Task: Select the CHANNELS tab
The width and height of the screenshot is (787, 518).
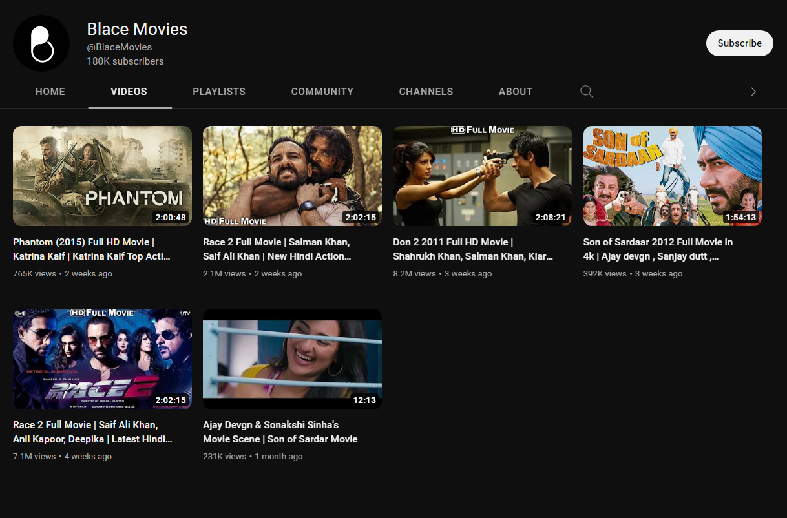Action: coord(426,92)
